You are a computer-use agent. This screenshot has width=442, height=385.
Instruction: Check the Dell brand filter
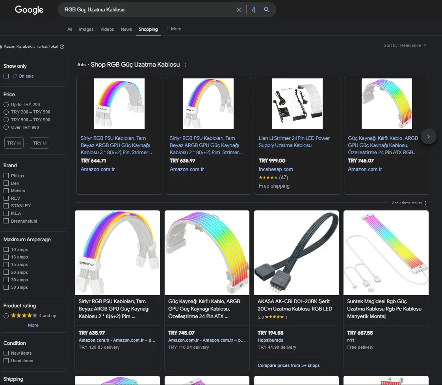tap(6, 183)
